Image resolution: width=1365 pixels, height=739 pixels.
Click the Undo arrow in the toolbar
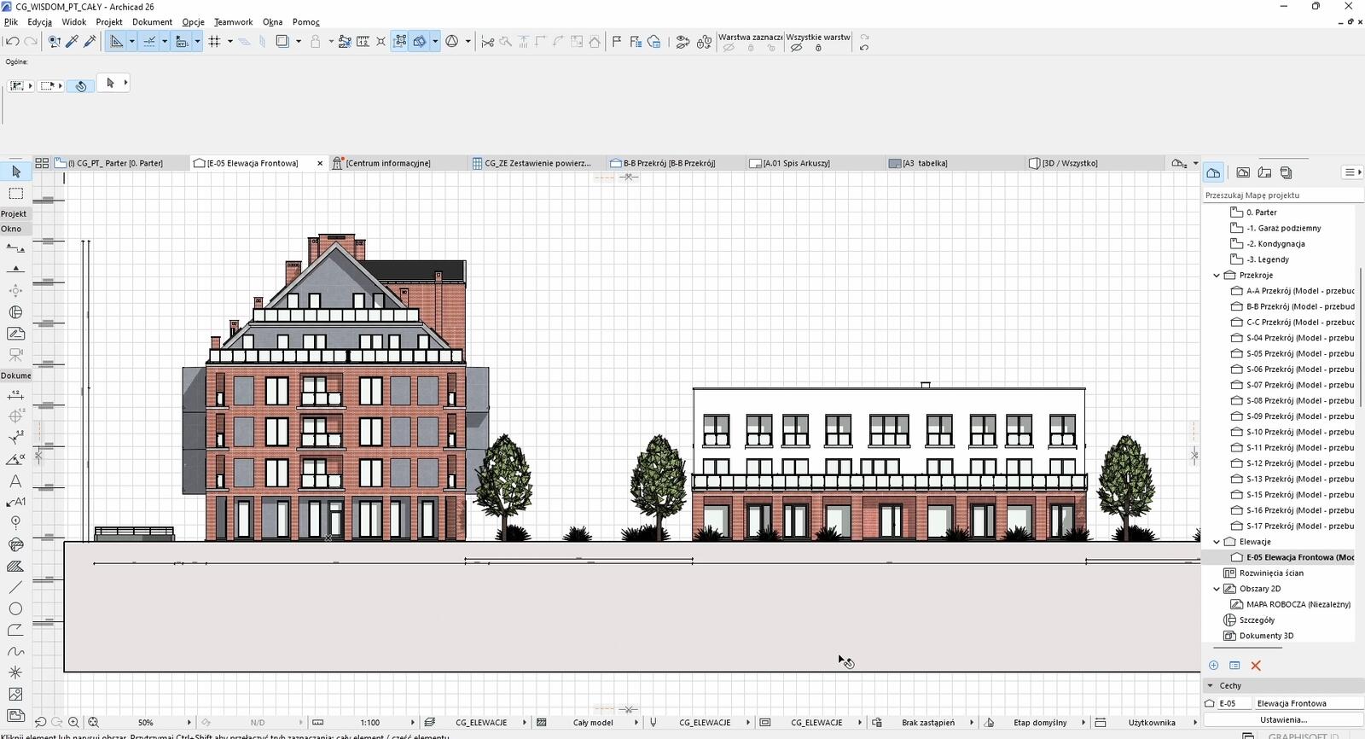(13, 41)
